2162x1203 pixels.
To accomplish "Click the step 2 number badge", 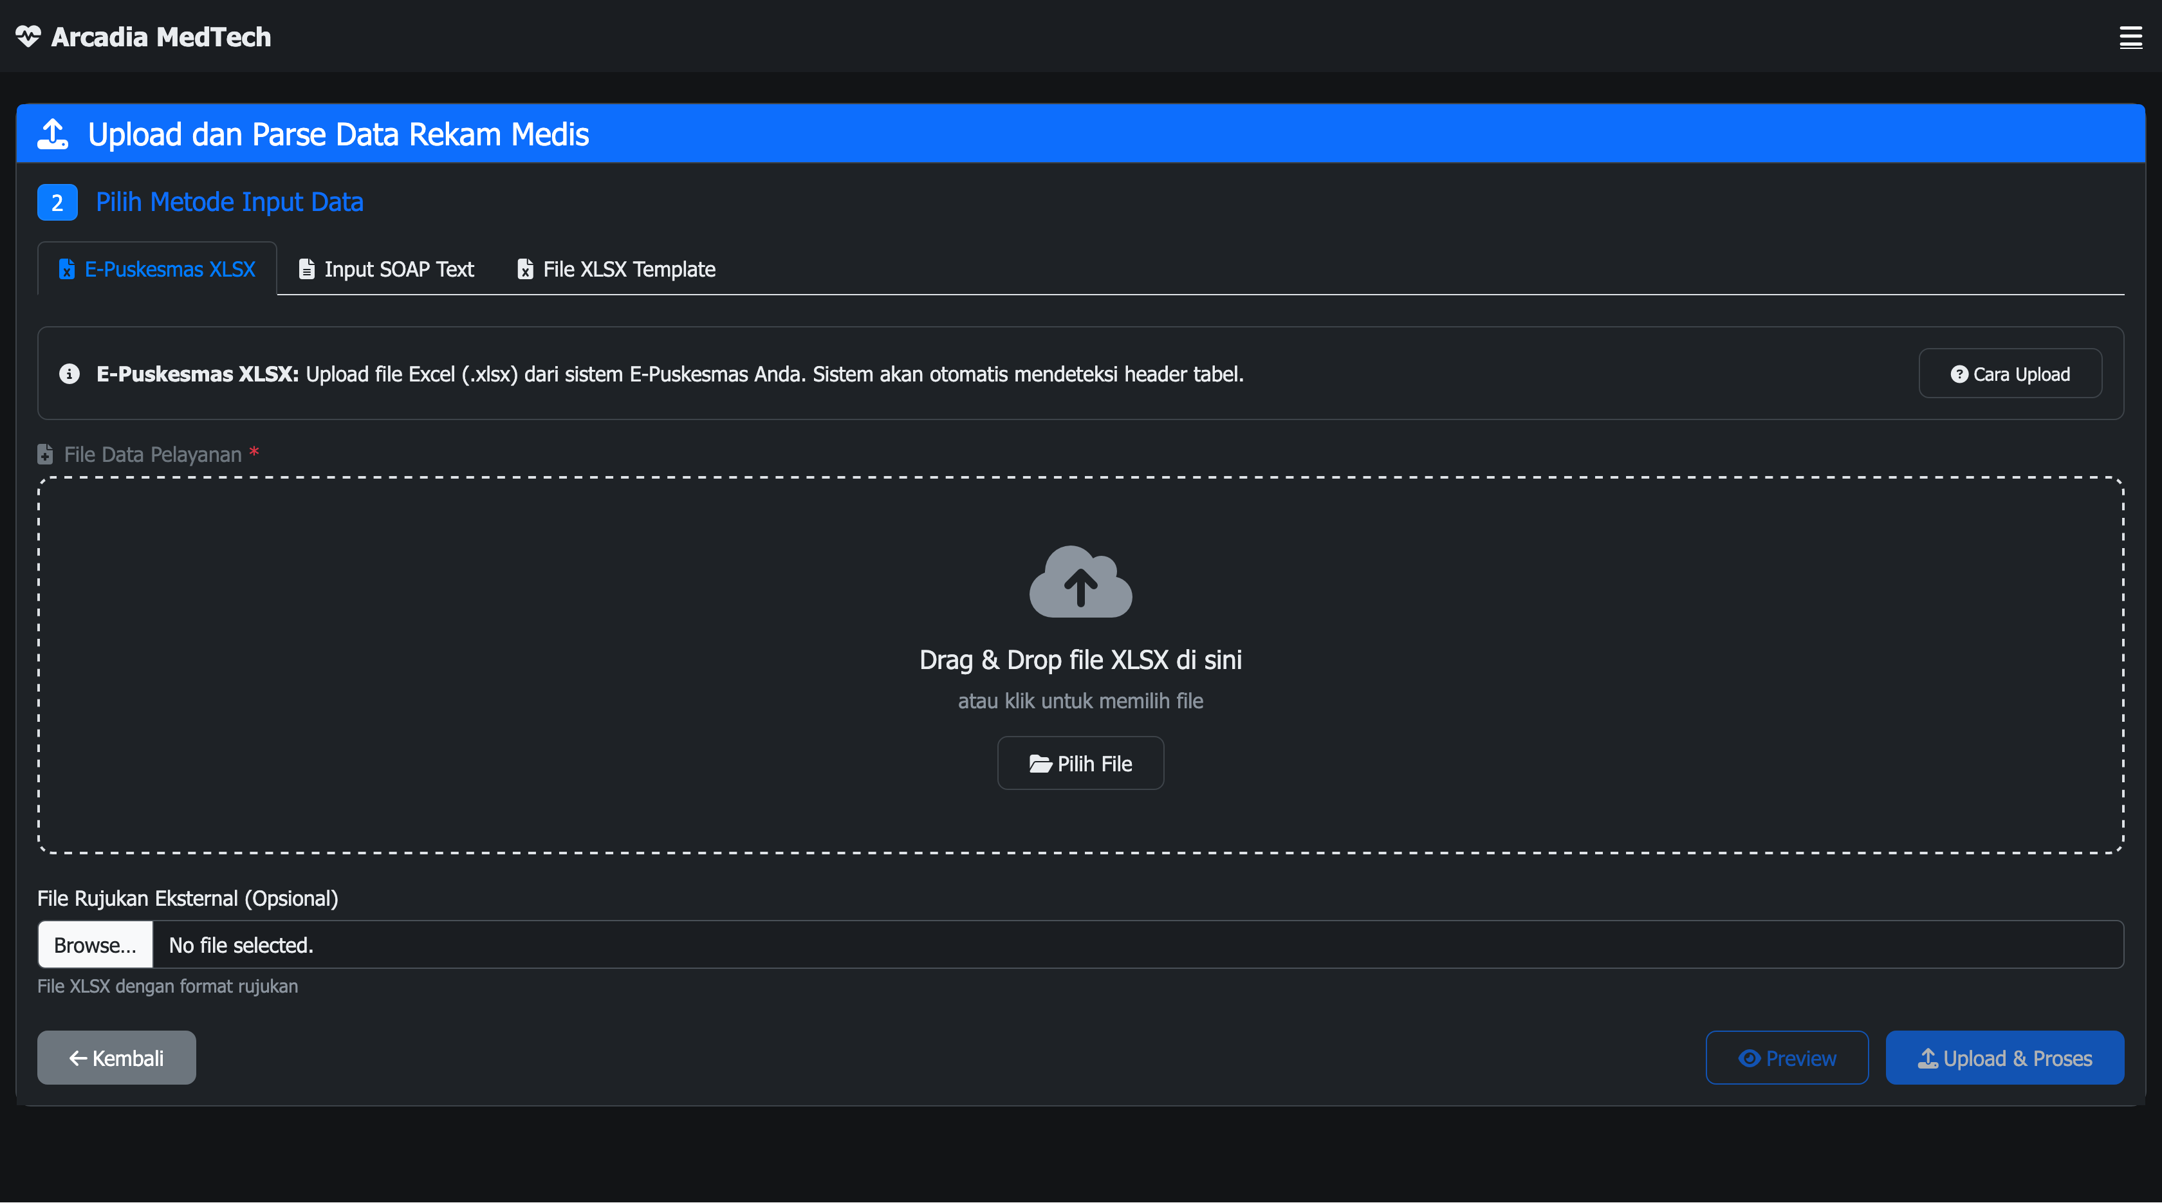I will [x=57, y=202].
